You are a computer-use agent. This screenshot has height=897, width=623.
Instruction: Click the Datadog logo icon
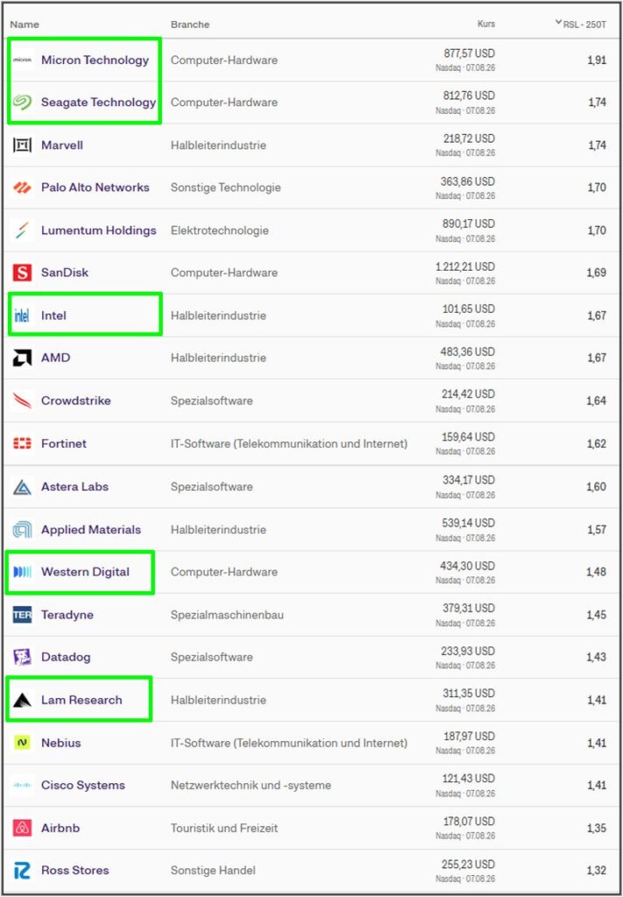point(22,657)
